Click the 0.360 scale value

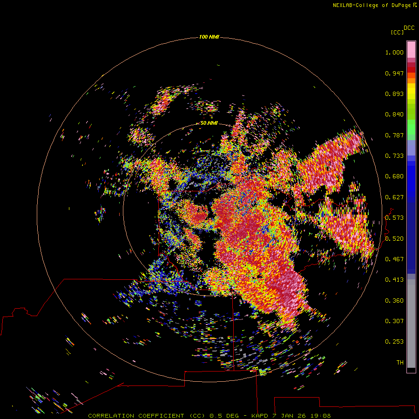coord(394,301)
